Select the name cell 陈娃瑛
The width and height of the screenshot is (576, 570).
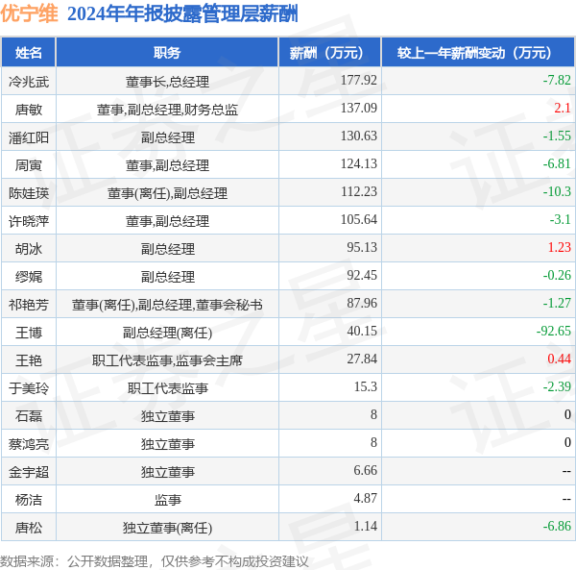[x=28, y=193]
